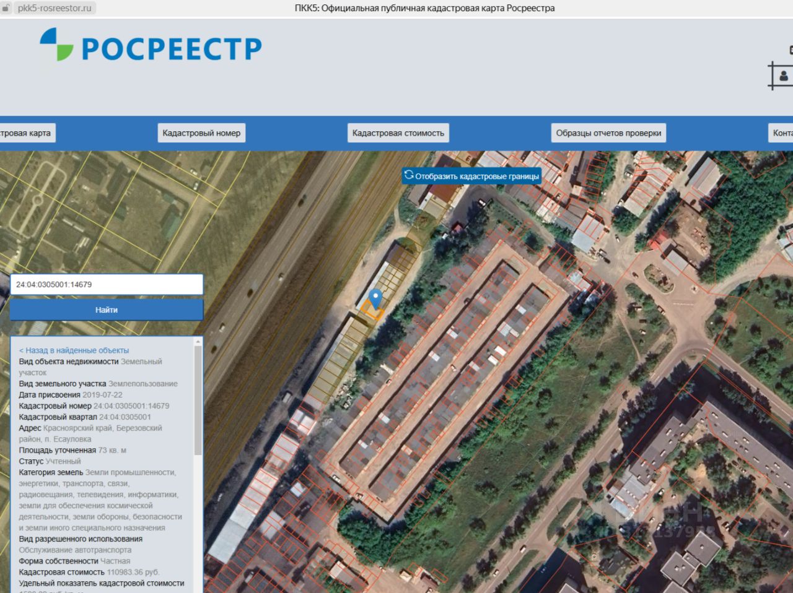Click the Обслуживание автотранспорта usage text
Image resolution: width=793 pixels, height=593 pixels.
[75, 550]
